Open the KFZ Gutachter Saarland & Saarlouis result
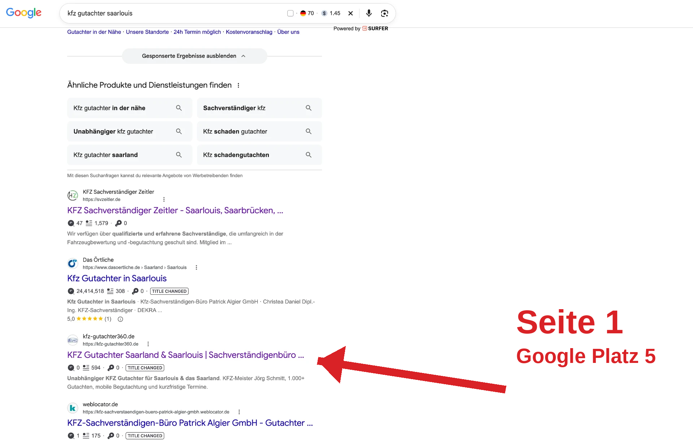This screenshot has height=443, width=693. pos(186,355)
